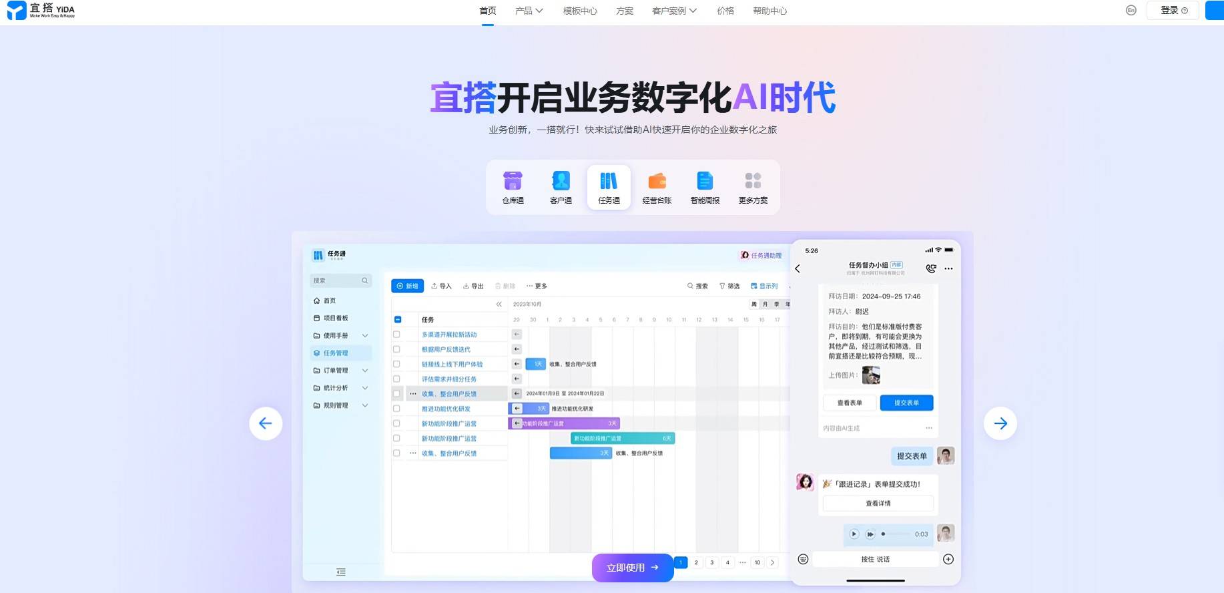Expand the 产品 dropdown menu
Viewport: 1224px width, 593px height.
pyautogui.click(x=529, y=11)
